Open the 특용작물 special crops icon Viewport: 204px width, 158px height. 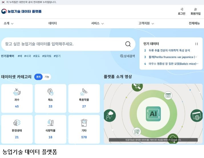coord(84,92)
